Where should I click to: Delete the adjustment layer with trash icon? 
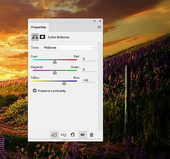click(x=91, y=135)
